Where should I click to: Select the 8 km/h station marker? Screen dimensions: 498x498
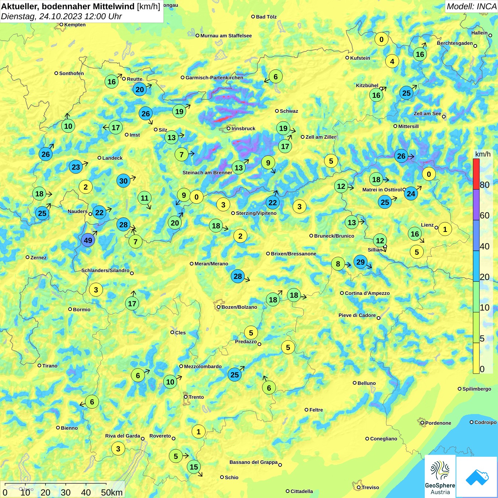[338, 264]
